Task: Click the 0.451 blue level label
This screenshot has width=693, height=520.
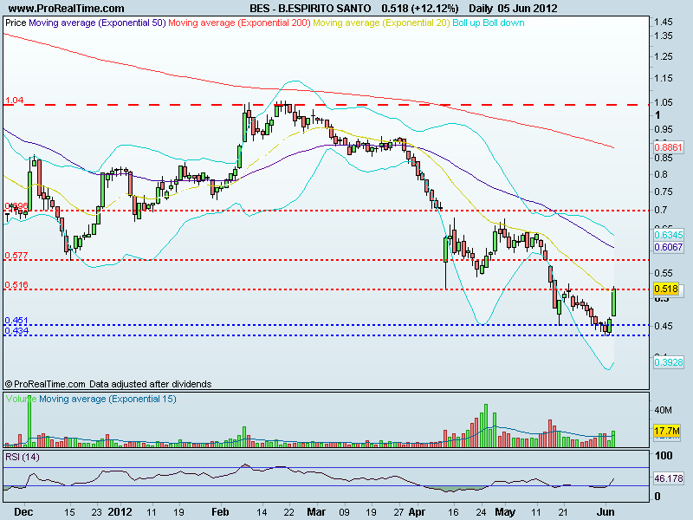Action: [16, 320]
